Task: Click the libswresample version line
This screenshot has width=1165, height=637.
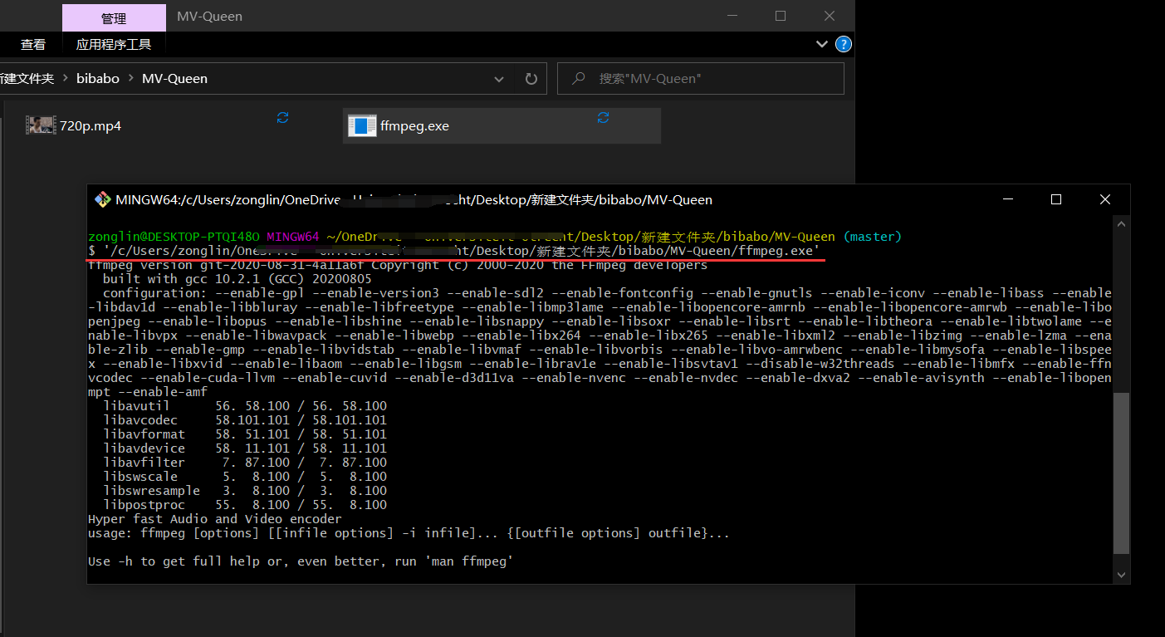Action: click(245, 491)
